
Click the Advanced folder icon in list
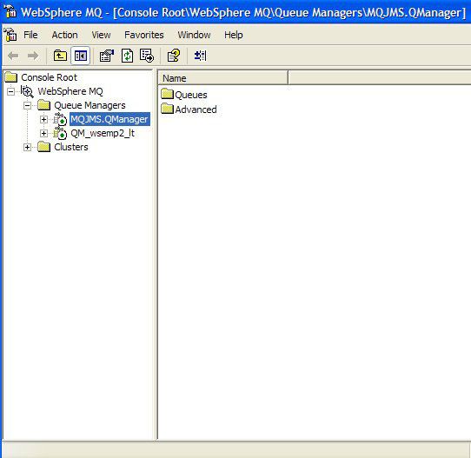pos(167,109)
